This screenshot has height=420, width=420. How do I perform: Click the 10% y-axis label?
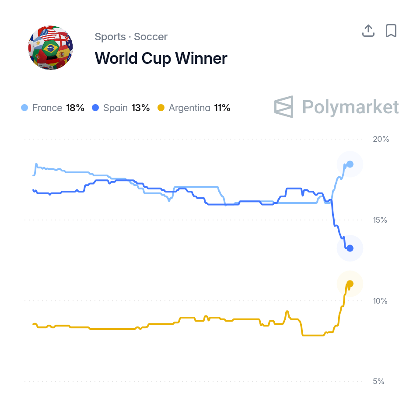(x=380, y=301)
